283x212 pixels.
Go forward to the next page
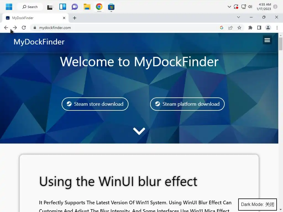(x=15, y=28)
